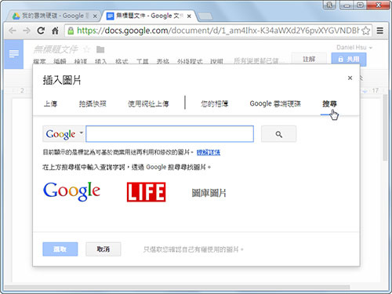The height and width of the screenshot is (294, 392).
Task: Click the document vertical scrollbar
Action: tap(385, 128)
